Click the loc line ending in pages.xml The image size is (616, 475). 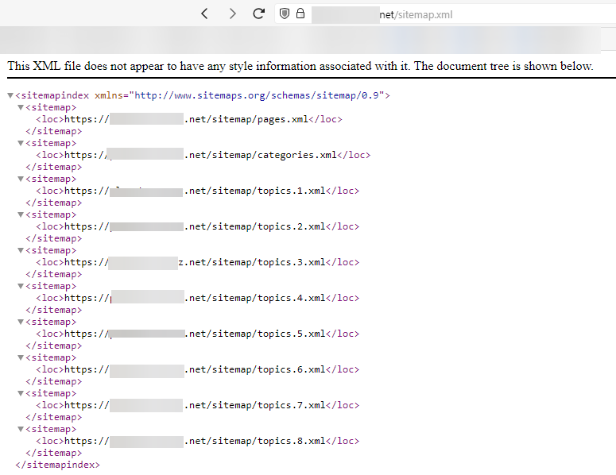pos(189,119)
